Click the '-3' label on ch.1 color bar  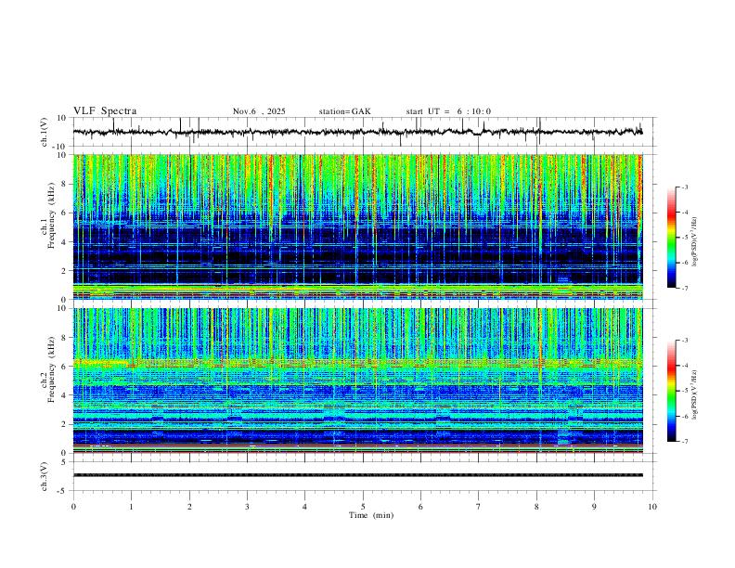(x=685, y=187)
